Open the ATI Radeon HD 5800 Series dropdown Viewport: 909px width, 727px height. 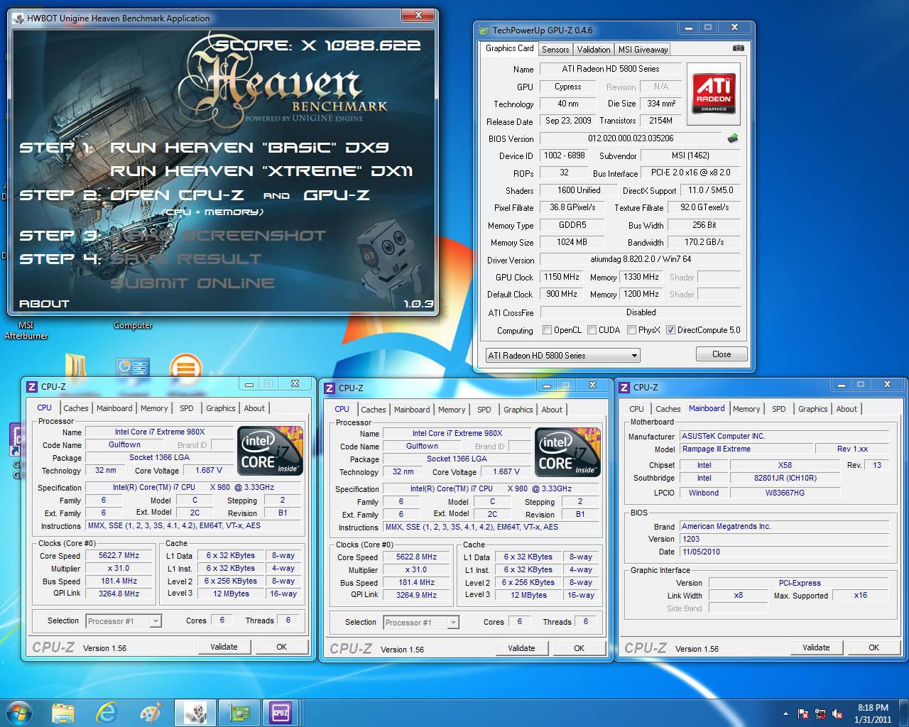coord(562,355)
